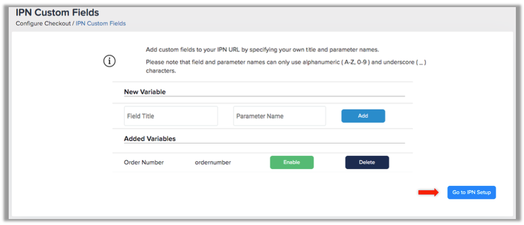Focus the Field Title input box
Screen dimensions: 524x225
171,116
